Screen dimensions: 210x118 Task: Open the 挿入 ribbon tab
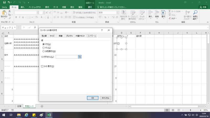(x=23, y=7)
